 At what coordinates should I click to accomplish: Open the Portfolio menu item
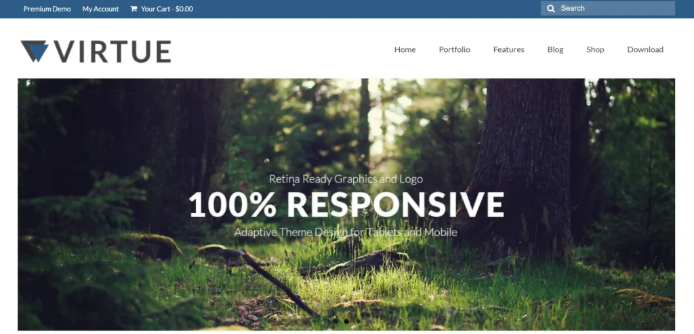[x=454, y=49]
